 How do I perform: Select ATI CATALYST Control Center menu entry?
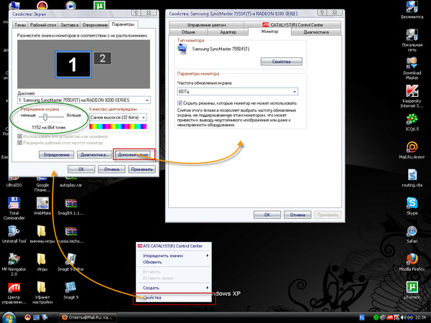pyautogui.click(x=174, y=246)
